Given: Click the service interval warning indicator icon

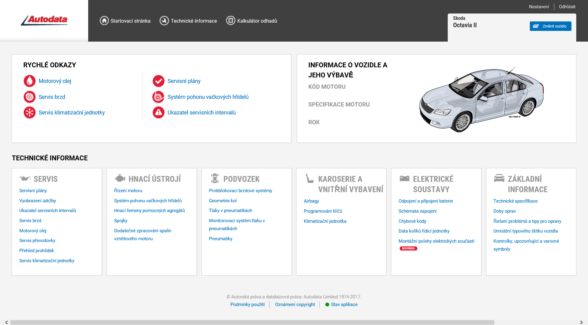Looking at the screenshot, I should (x=158, y=113).
